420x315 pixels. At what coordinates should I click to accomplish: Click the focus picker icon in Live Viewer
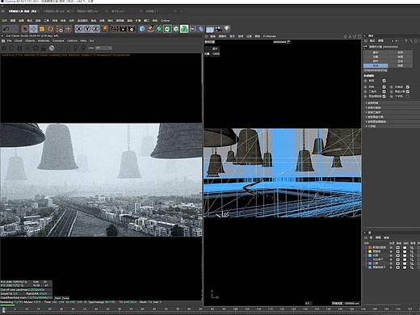tap(76, 48)
